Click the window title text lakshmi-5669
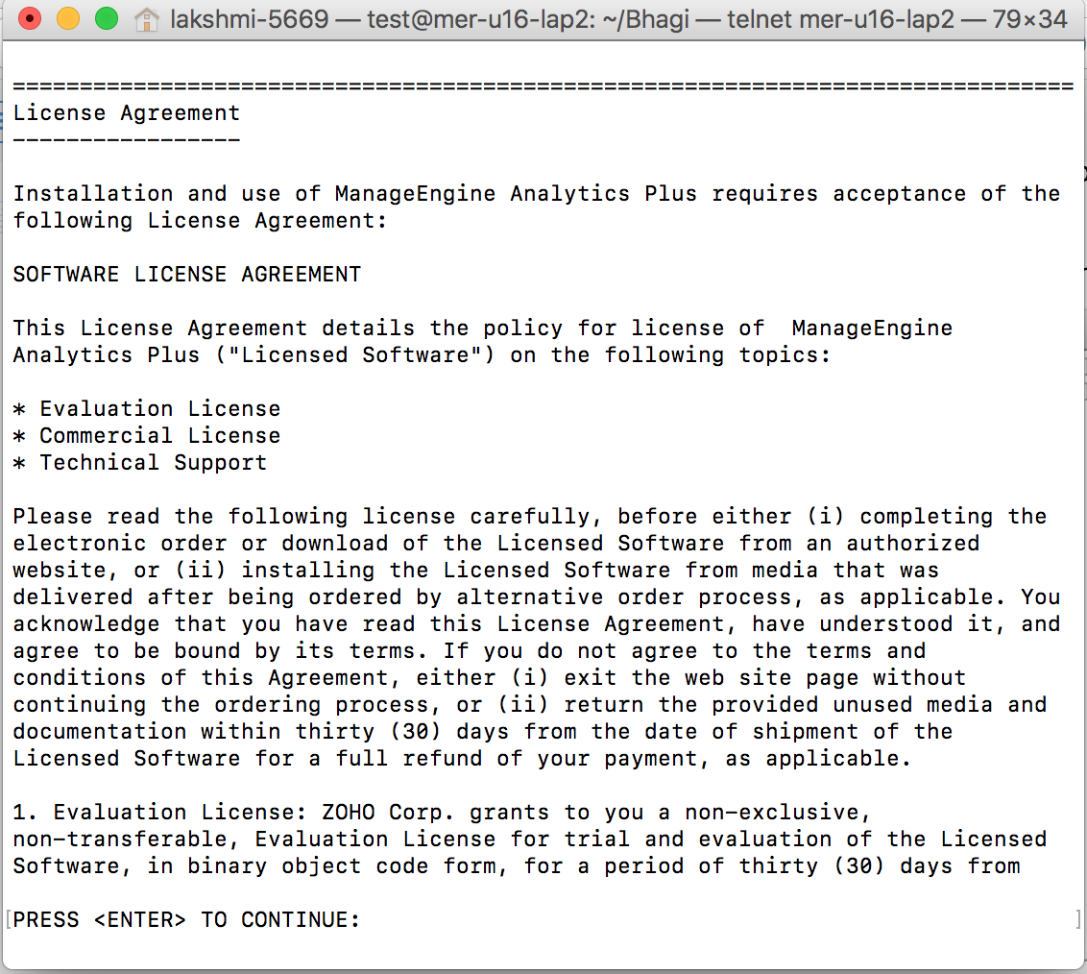This screenshot has height=974, width=1087. 249,19
